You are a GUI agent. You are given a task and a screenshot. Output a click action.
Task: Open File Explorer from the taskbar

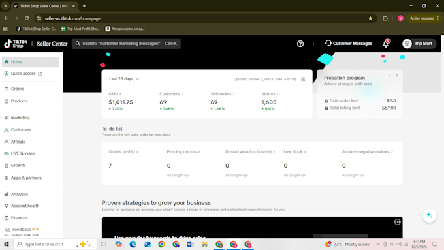[205, 244]
